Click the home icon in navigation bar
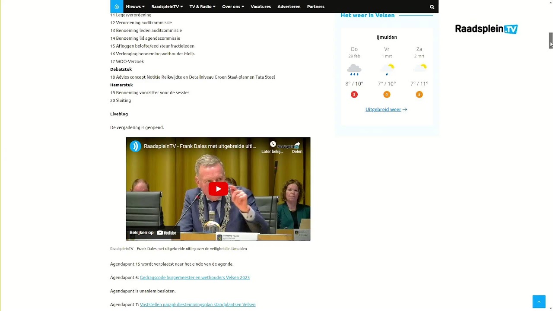 pos(117,6)
